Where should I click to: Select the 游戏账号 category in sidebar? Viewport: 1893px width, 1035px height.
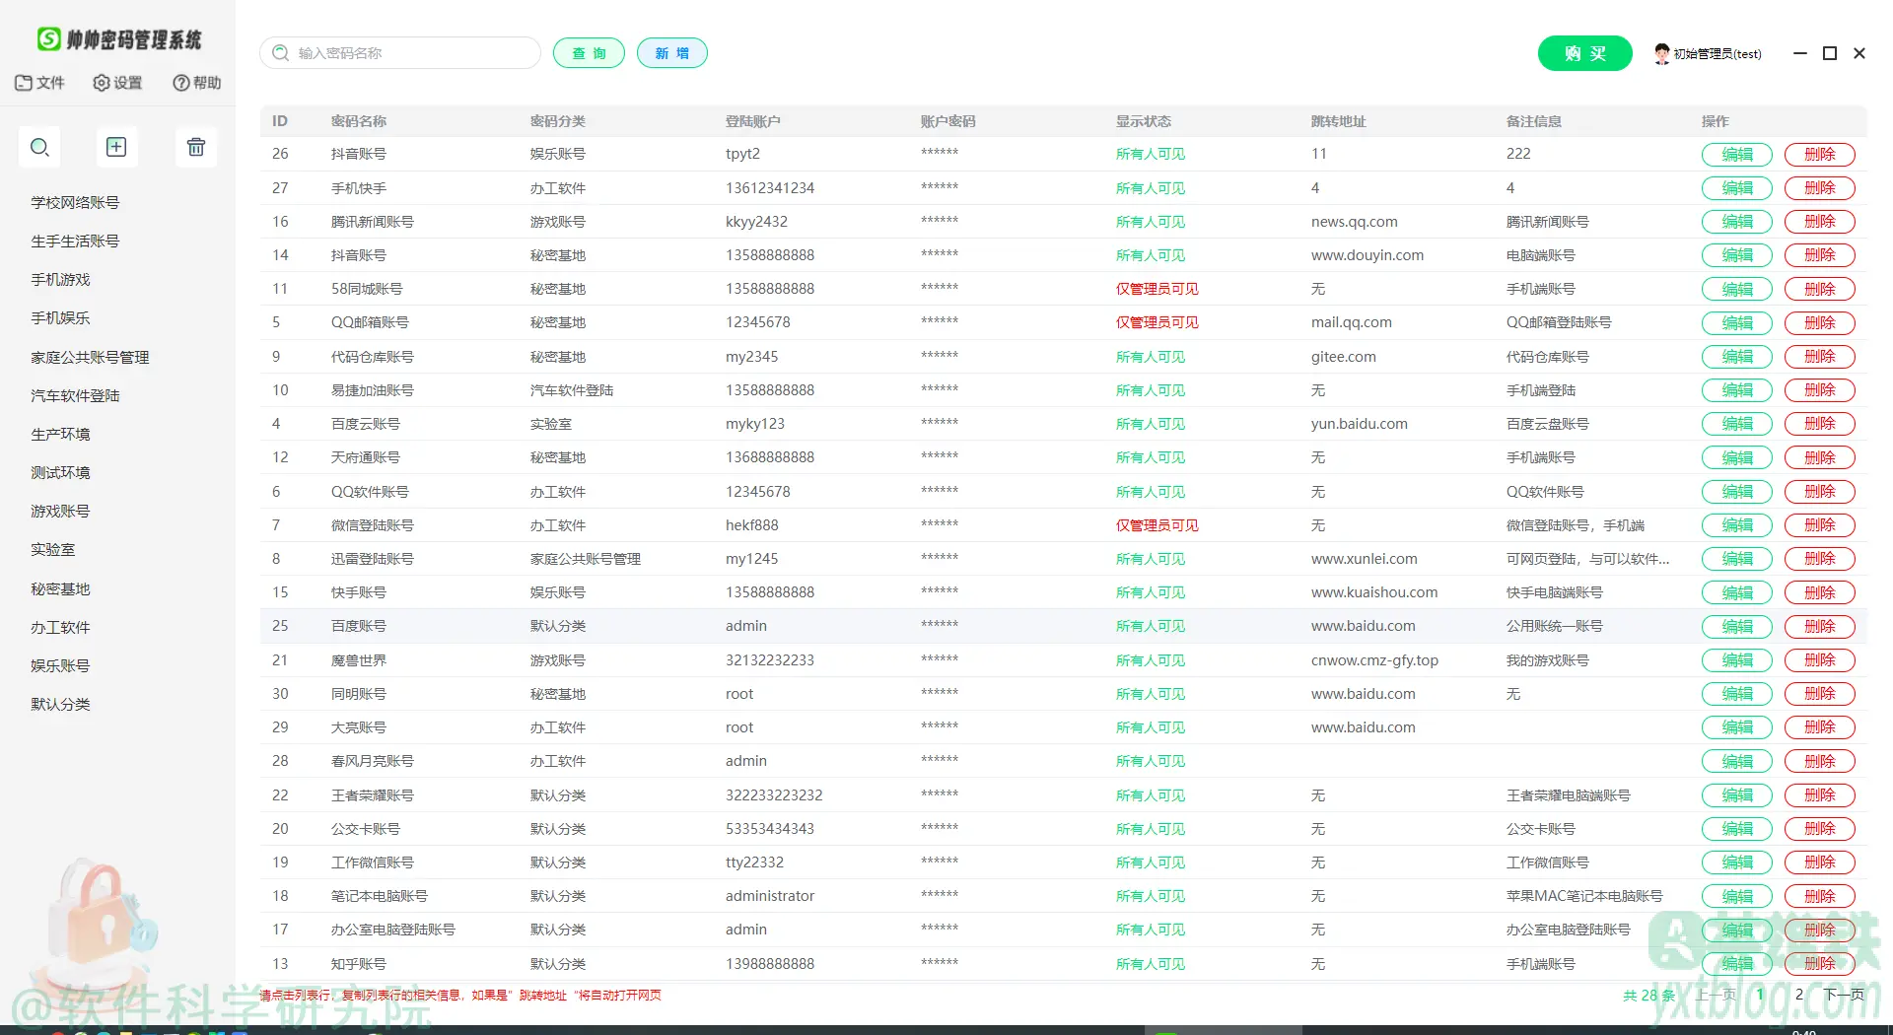click(60, 512)
